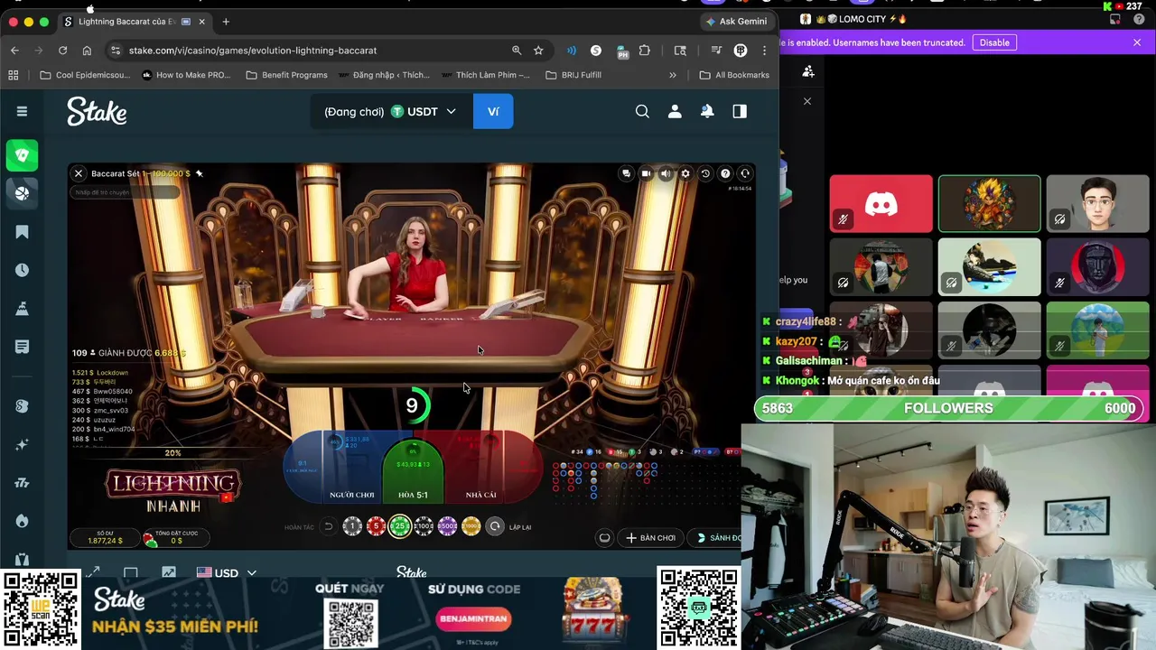Open live support headset icon
Screen dimensions: 1156x650
(745, 173)
